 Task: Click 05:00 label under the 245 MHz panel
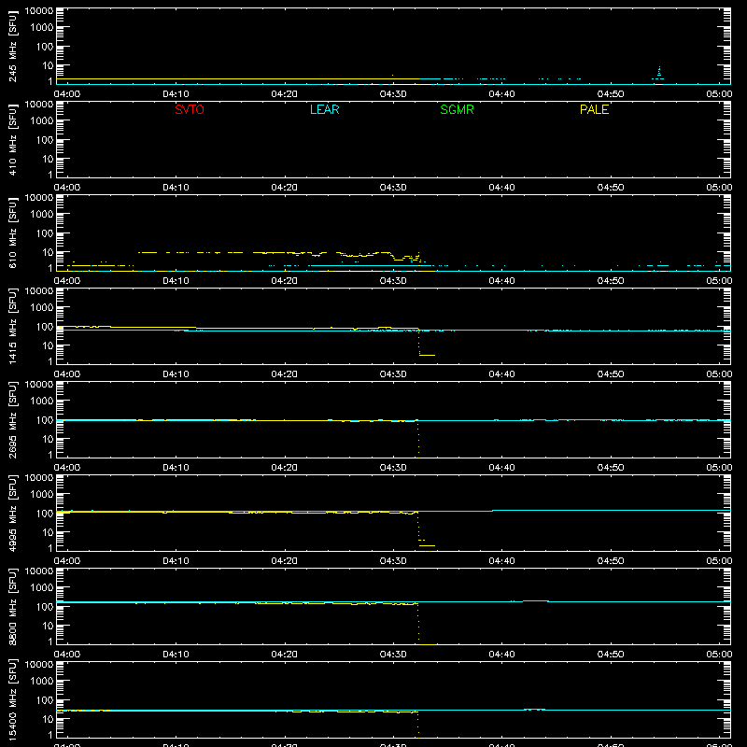pos(719,94)
